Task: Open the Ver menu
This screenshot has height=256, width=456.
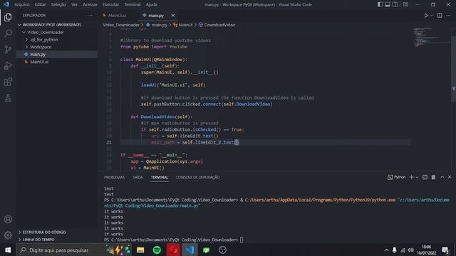Action: click(x=74, y=4)
